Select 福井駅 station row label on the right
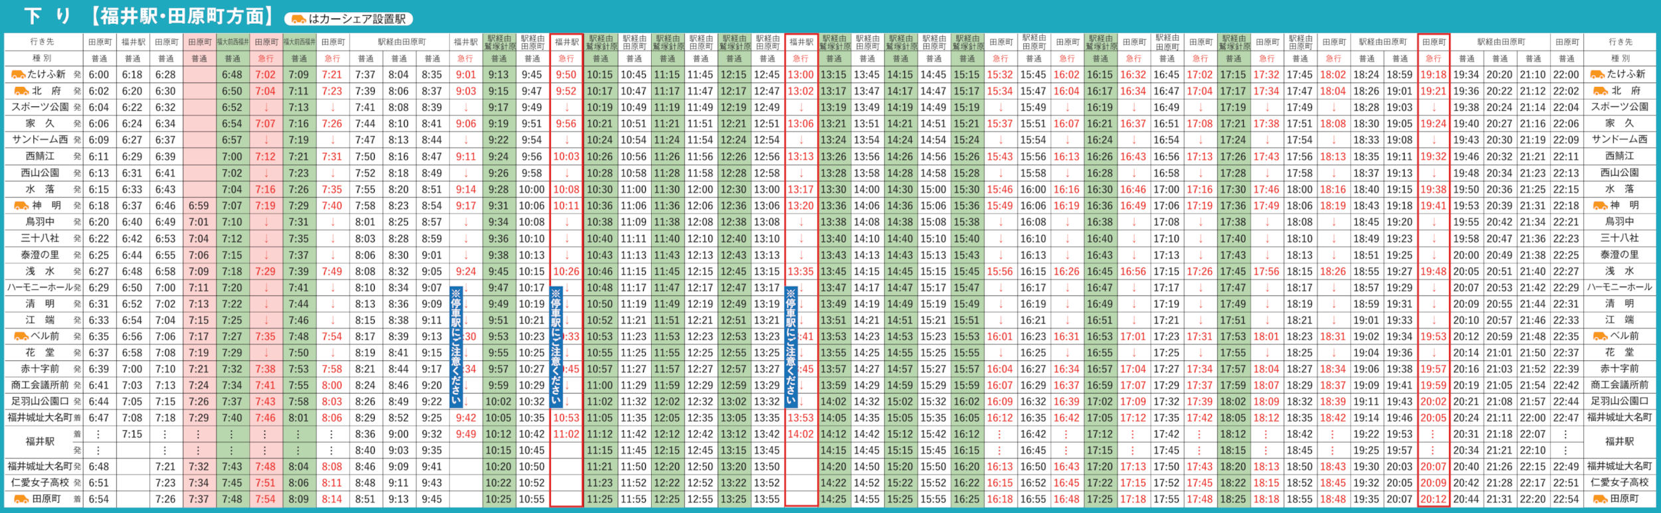This screenshot has width=1661, height=513. pos(1619,442)
